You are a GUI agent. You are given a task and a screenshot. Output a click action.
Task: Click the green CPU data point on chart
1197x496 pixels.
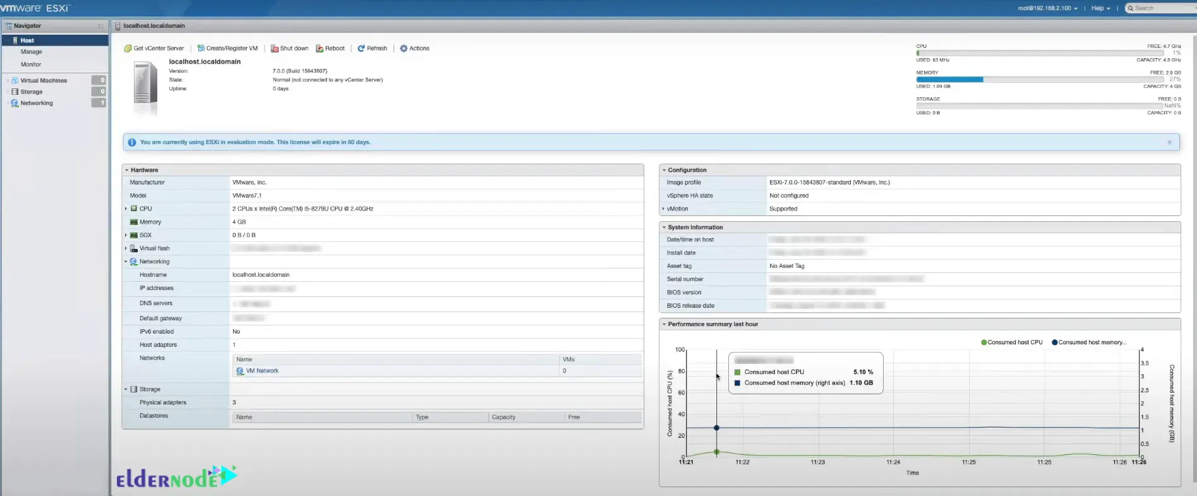pyautogui.click(x=716, y=452)
